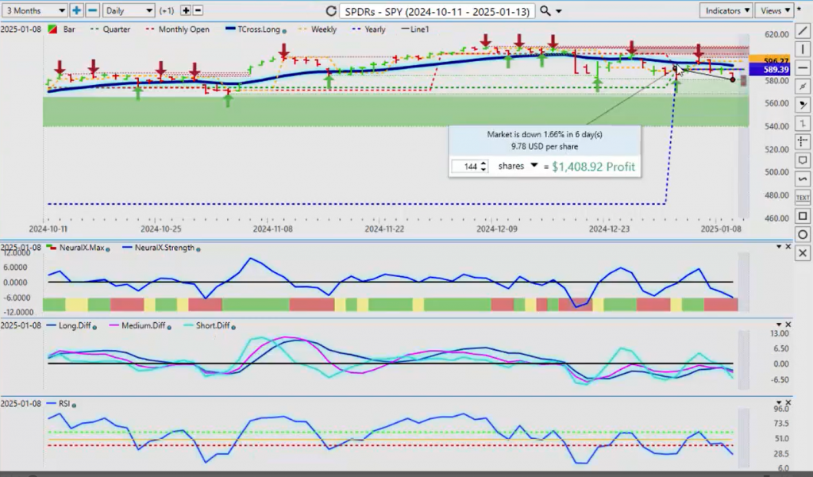Click the callout comment drawing tool

click(x=803, y=160)
